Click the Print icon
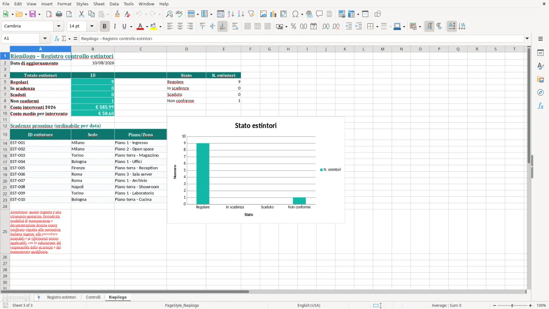Image resolution: width=549 pixels, height=309 pixels. point(59,14)
